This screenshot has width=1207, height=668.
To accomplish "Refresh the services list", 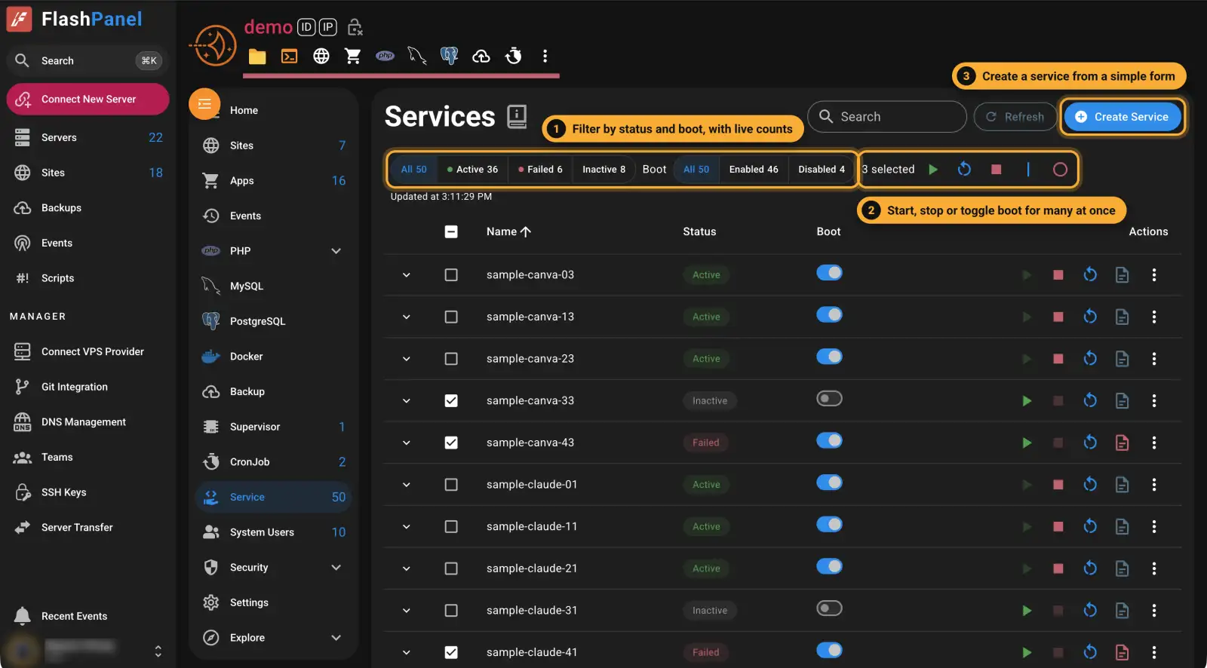I will point(1015,117).
